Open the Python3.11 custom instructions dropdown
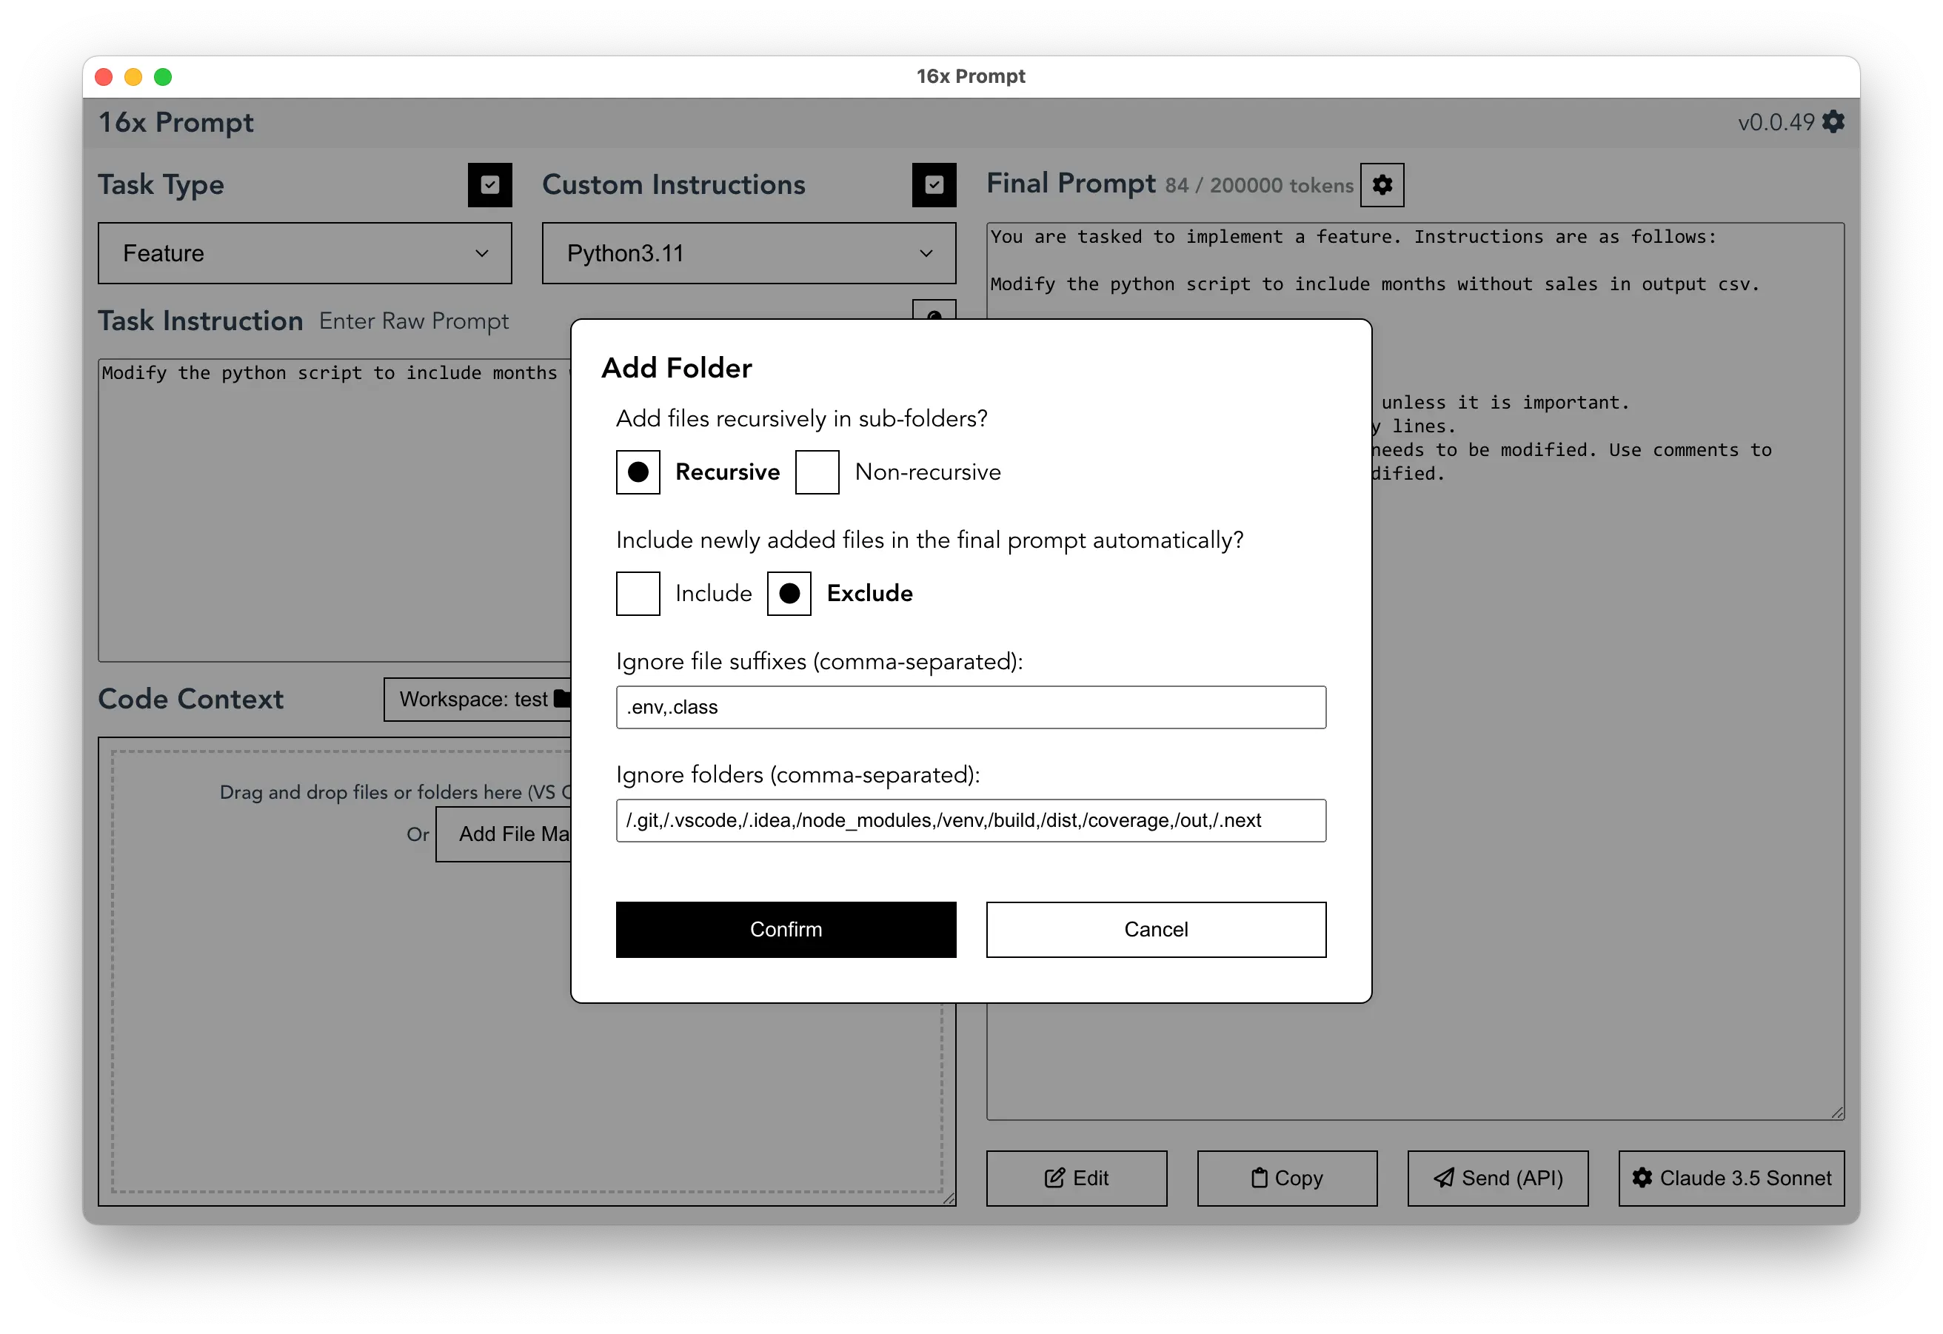The image size is (1943, 1334). [x=749, y=253]
